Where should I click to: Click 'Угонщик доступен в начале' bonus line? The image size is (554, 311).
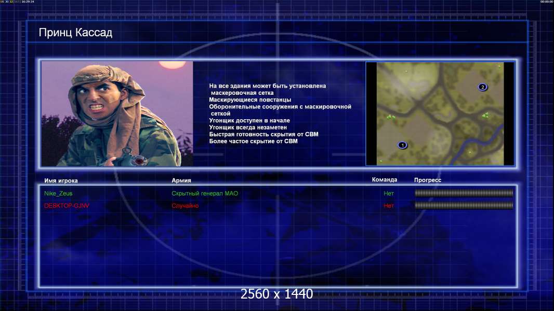[249, 120]
